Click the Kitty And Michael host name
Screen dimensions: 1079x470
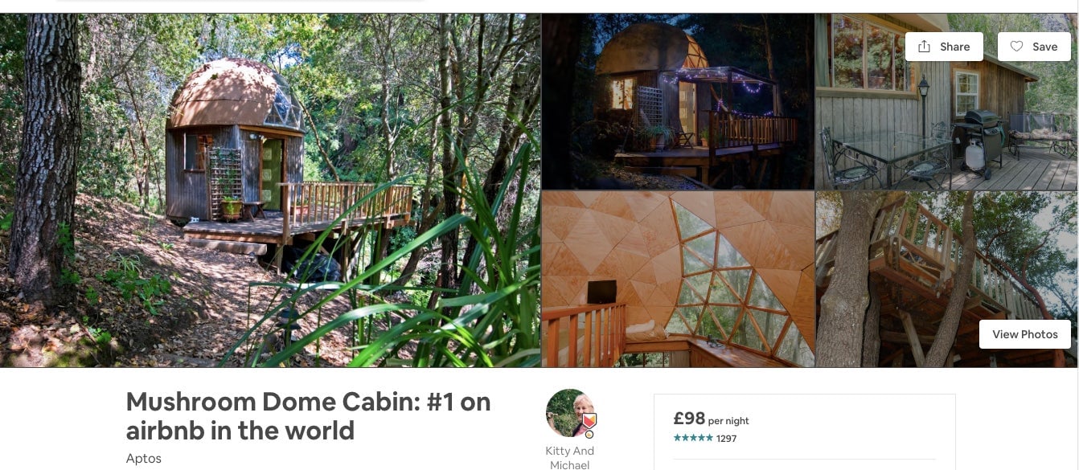[570, 457]
